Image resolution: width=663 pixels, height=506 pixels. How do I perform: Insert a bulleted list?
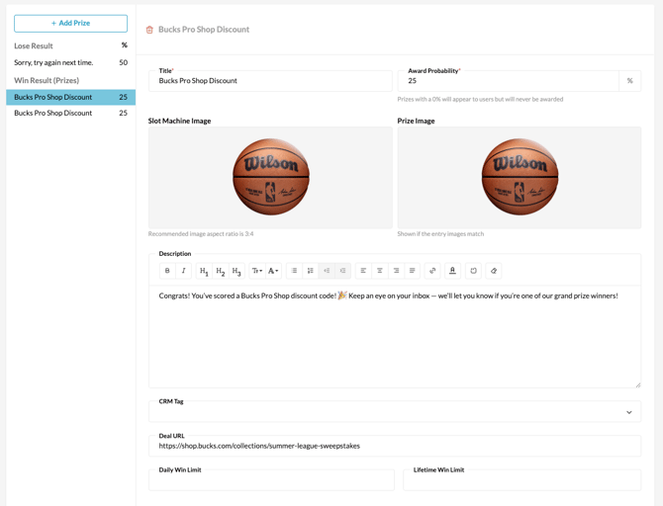tap(294, 271)
